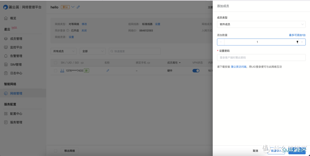Click network ID 984612093
310x156 pixels.
click(x=146, y=31)
